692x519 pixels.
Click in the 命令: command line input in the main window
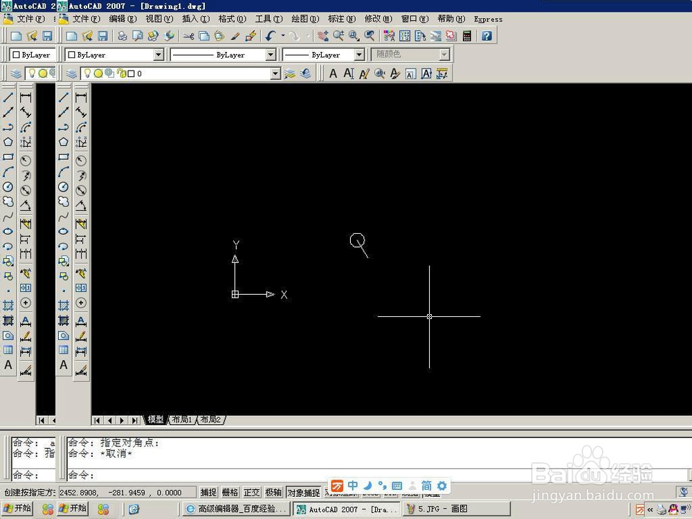pos(377,475)
